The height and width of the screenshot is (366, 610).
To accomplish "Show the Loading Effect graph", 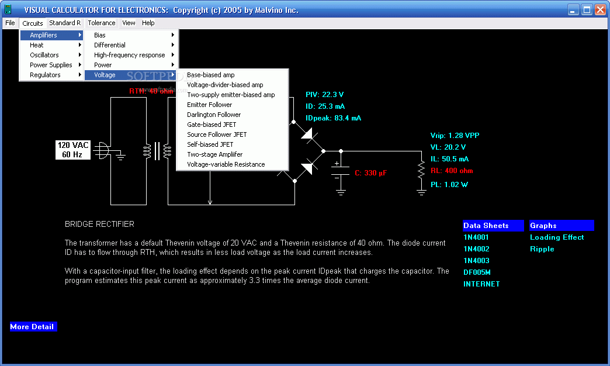I will point(557,237).
